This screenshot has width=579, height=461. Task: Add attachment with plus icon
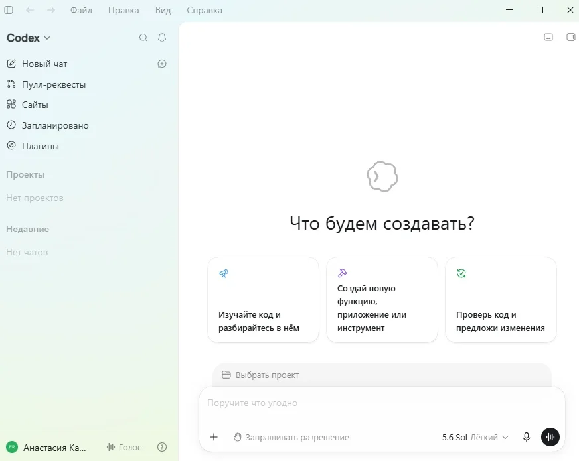[x=214, y=437]
